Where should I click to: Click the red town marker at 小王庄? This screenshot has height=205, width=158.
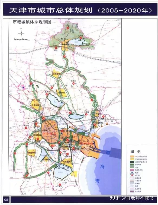pos(49,172)
